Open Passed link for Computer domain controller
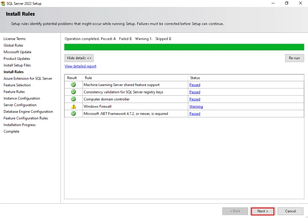Screen dimensions: 308x218 coord(195,99)
